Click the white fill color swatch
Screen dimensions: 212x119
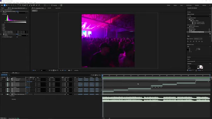click(200, 66)
